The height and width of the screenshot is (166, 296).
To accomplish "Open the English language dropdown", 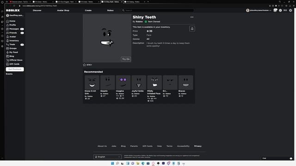I will pyautogui.click(x=107, y=157).
